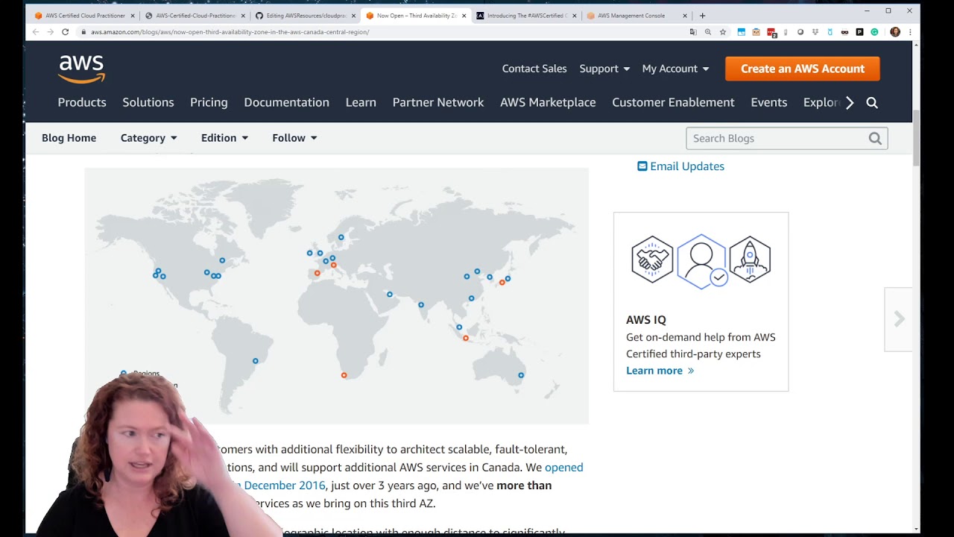954x537 pixels.
Task: Open the Customer Enablement menu item
Action: point(673,102)
